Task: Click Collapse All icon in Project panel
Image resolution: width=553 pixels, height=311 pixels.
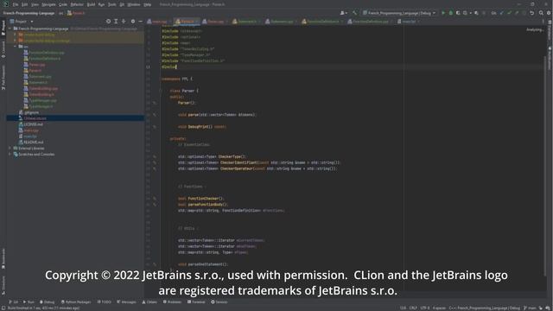Action: pos(124,22)
